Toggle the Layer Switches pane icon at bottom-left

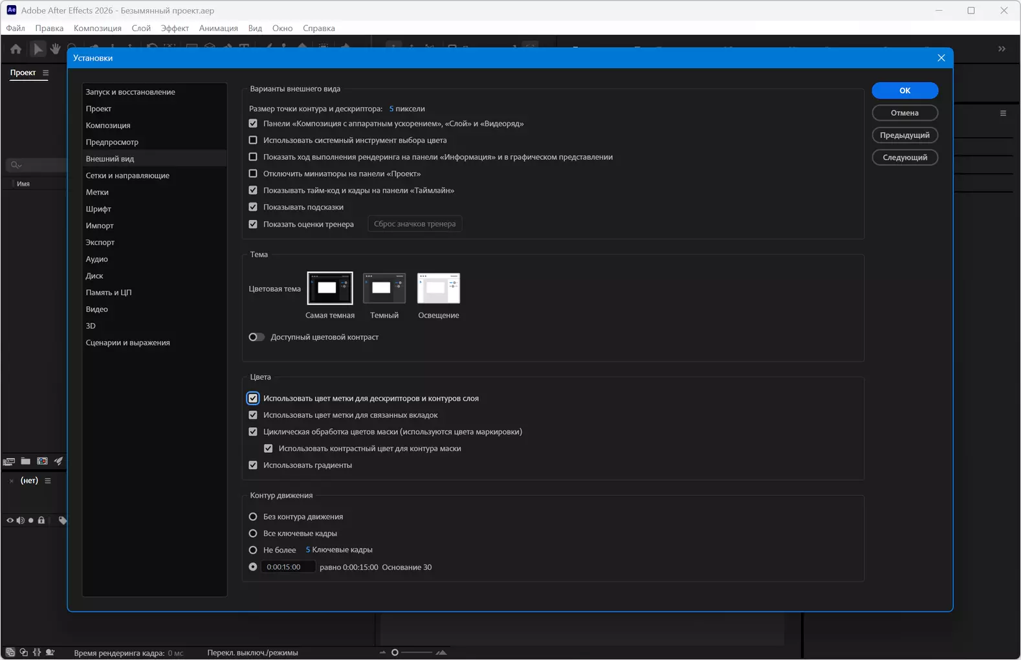(10, 652)
